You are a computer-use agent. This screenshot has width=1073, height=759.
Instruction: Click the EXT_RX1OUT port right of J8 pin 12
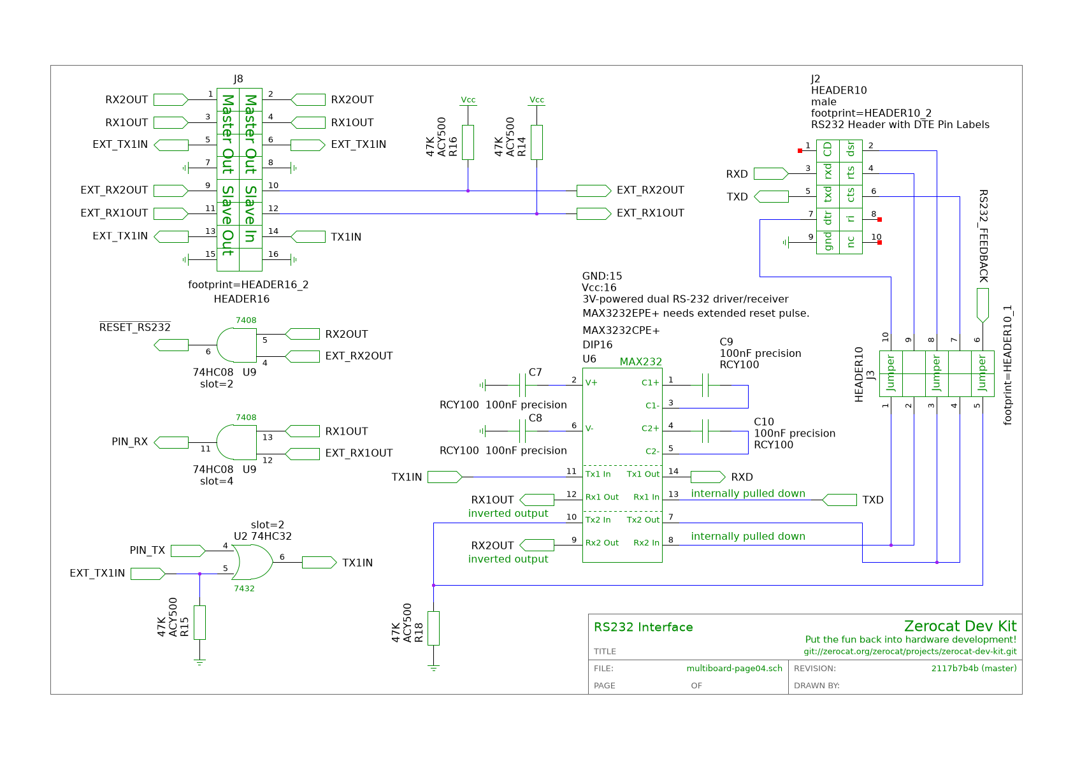[594, 213]
